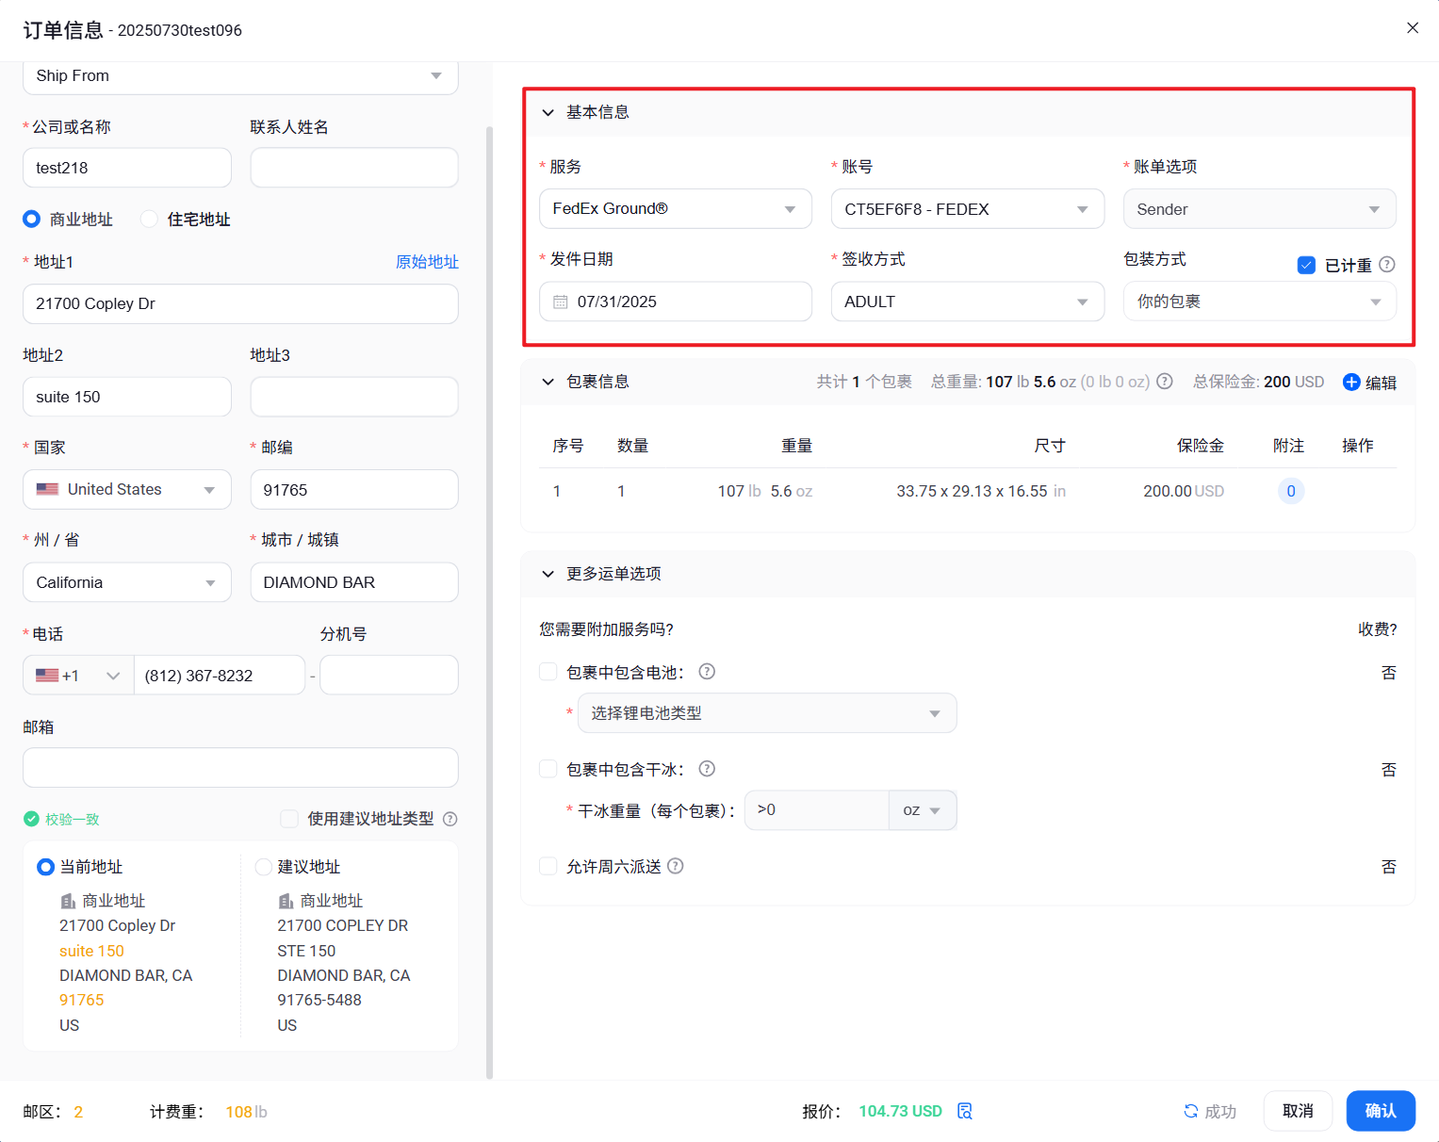The width and height of the screenshot is (1439, 1142).
Task: Close the order information dialog
Action: pyautogui.click(x=1413, y=28)
